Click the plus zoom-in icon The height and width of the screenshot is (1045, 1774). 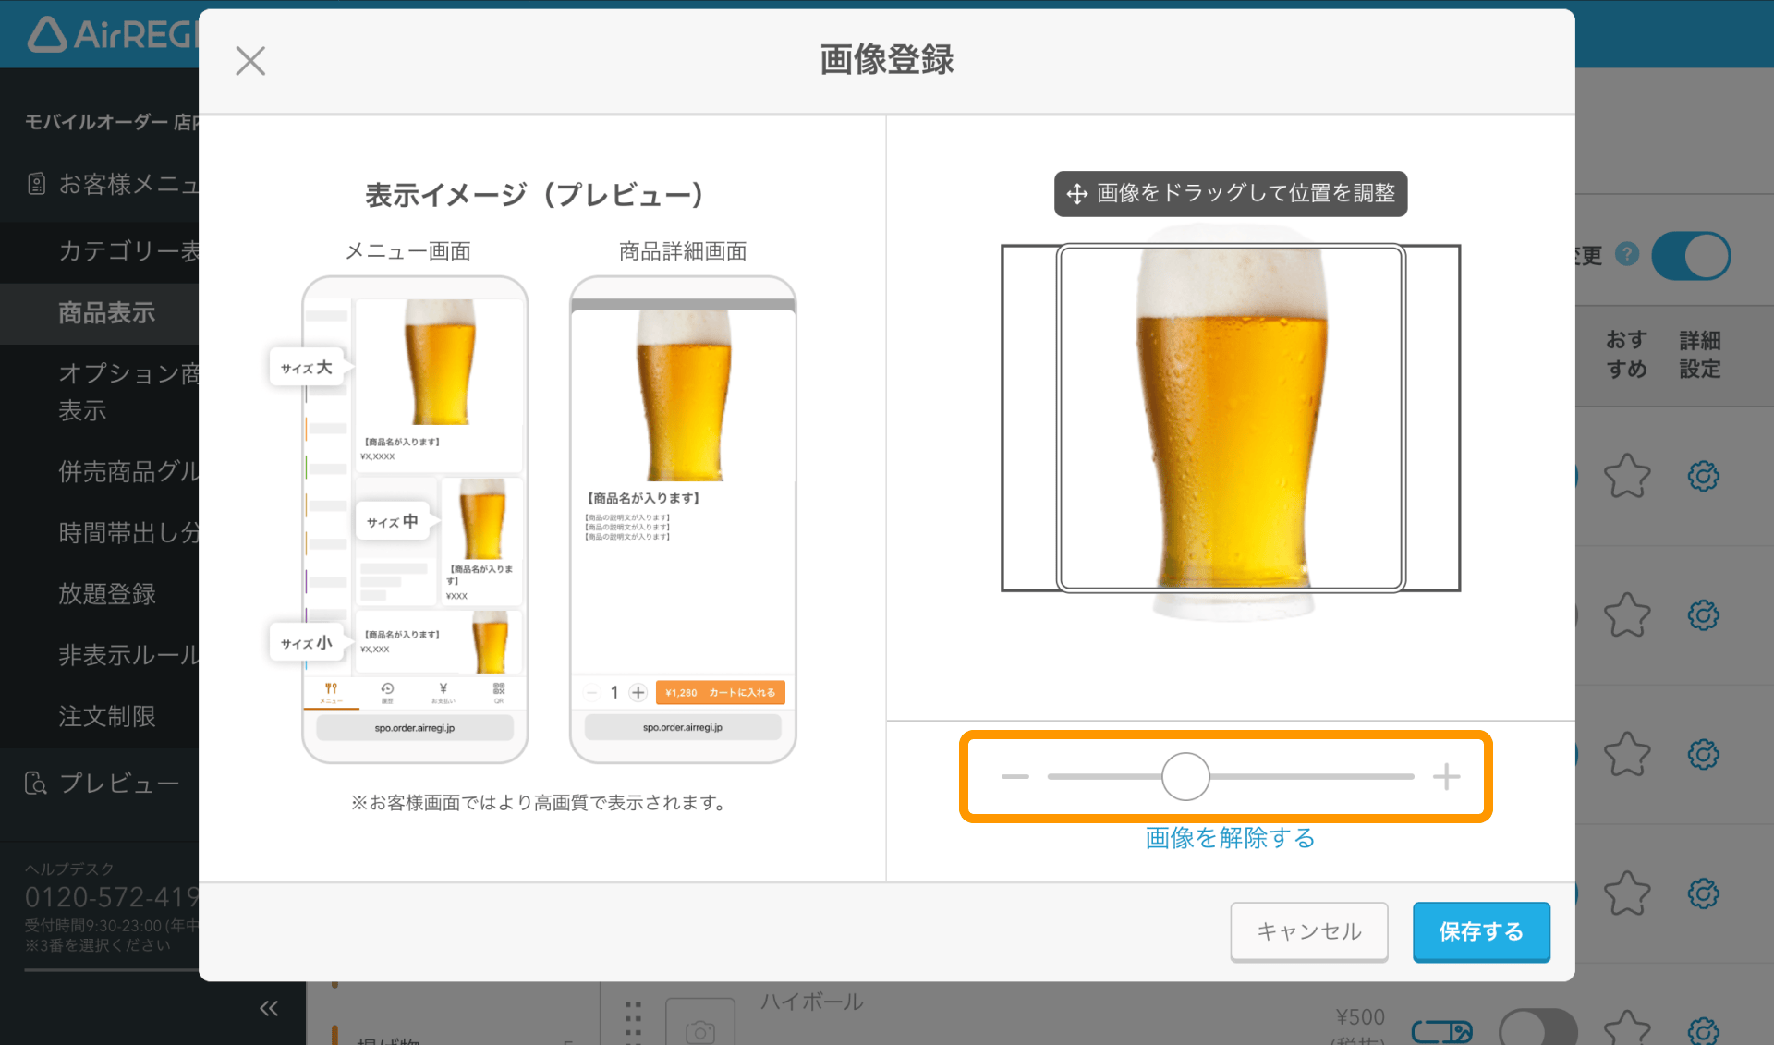pos(1446,777)
